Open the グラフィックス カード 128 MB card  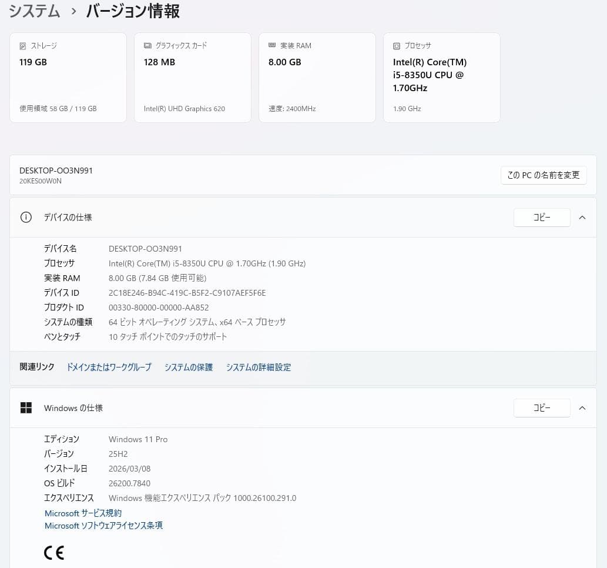(193, 78)
